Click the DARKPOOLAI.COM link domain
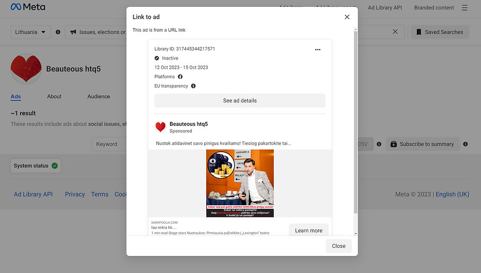 click(x=164, y=223)
